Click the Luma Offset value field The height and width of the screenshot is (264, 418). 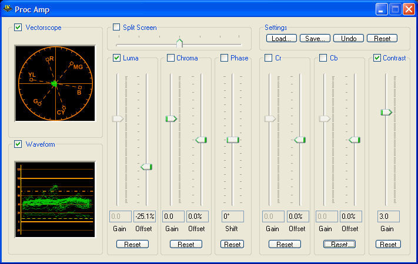(145, 216)
